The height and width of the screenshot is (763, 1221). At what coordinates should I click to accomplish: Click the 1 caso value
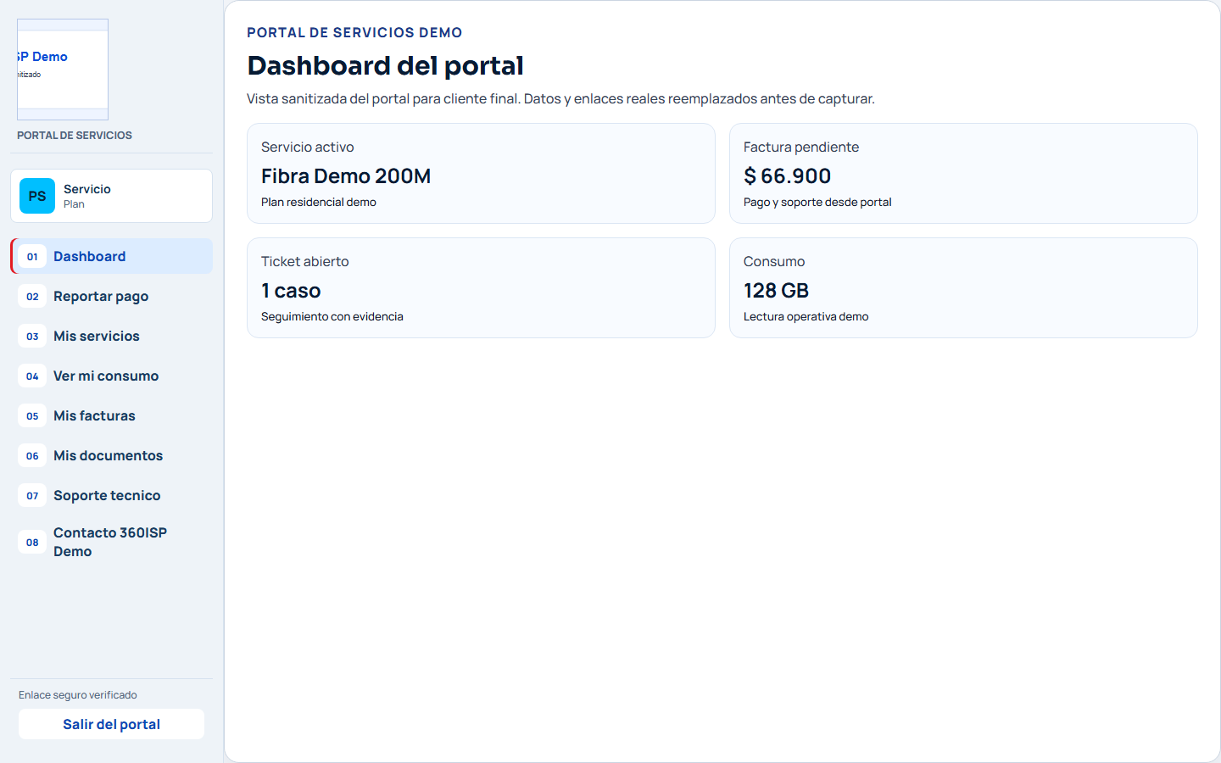pos(291,291)
